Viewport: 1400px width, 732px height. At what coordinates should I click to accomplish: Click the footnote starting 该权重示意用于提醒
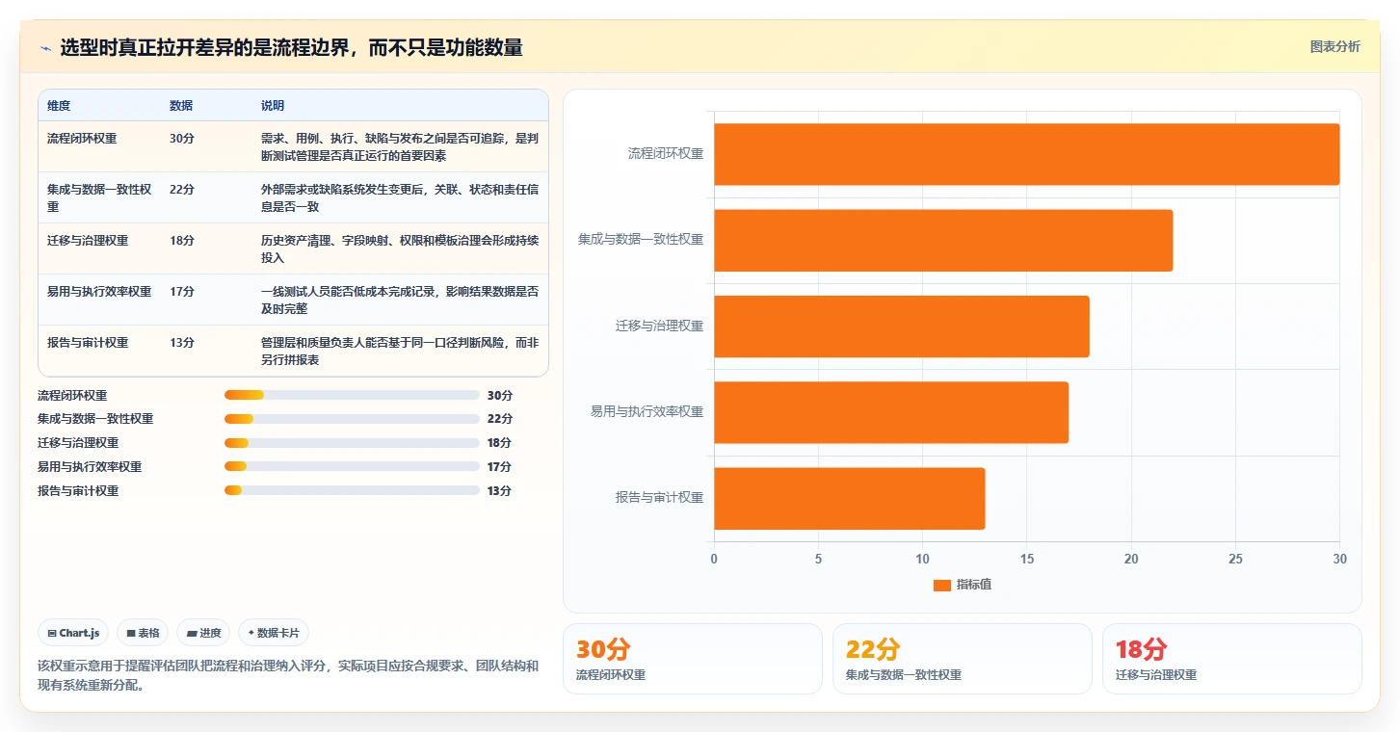pyautogui.click(x=288, y=675)
